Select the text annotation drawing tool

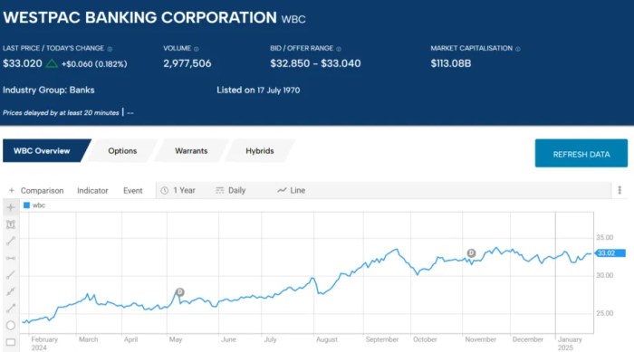(11, 224)
